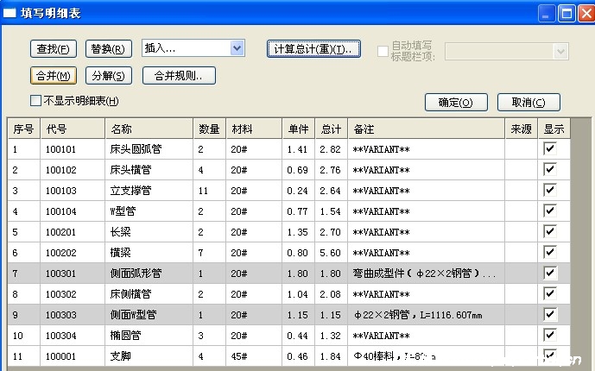Select cell 100101 in 代号 column

(73, 149)
